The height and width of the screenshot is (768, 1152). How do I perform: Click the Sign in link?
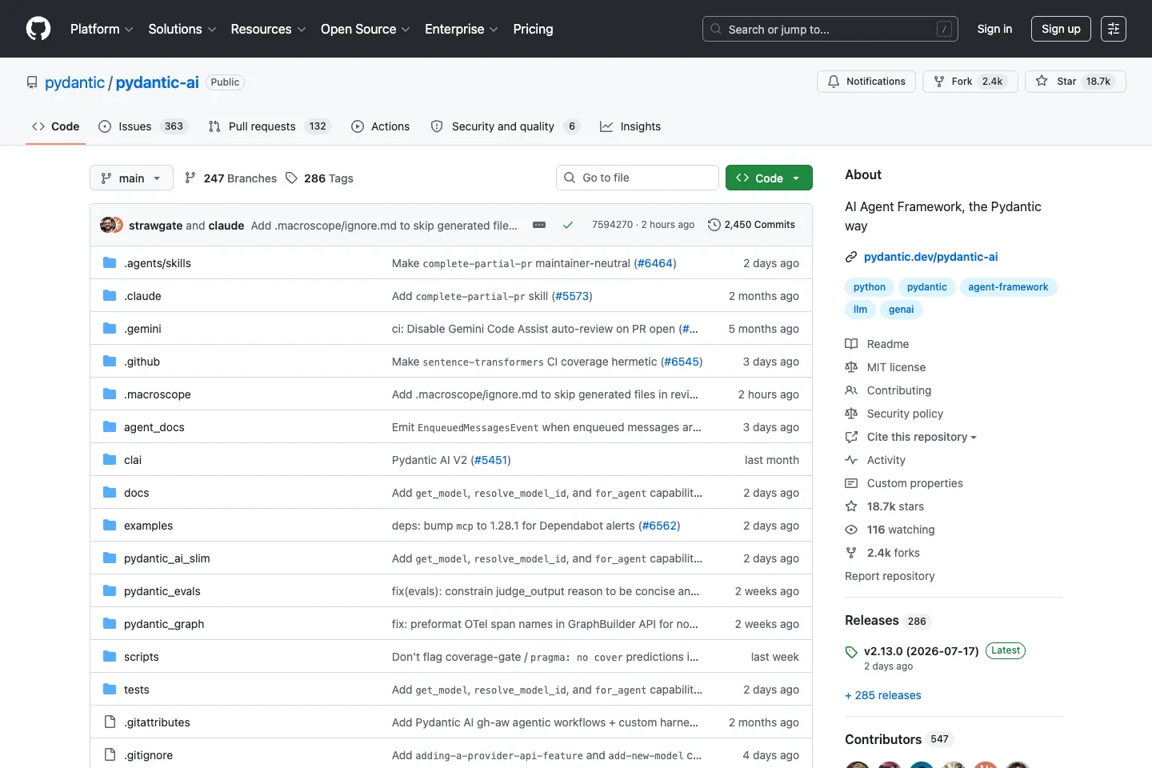tap(994, 29)
